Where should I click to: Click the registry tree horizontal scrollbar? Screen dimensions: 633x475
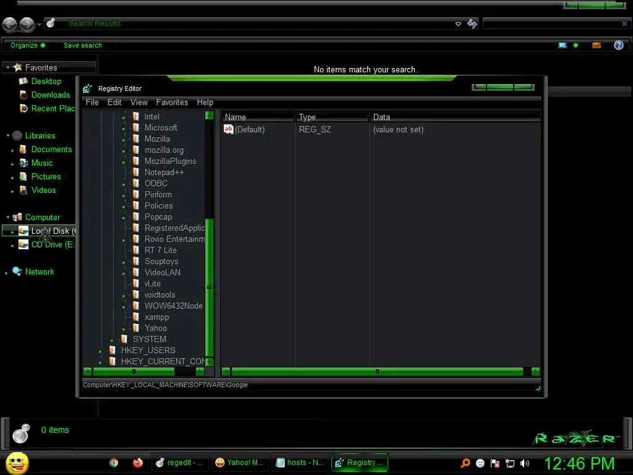coord(134,371)
